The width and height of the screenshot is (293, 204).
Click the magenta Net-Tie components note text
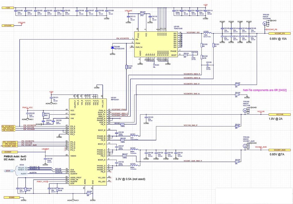tap(265, 90)
